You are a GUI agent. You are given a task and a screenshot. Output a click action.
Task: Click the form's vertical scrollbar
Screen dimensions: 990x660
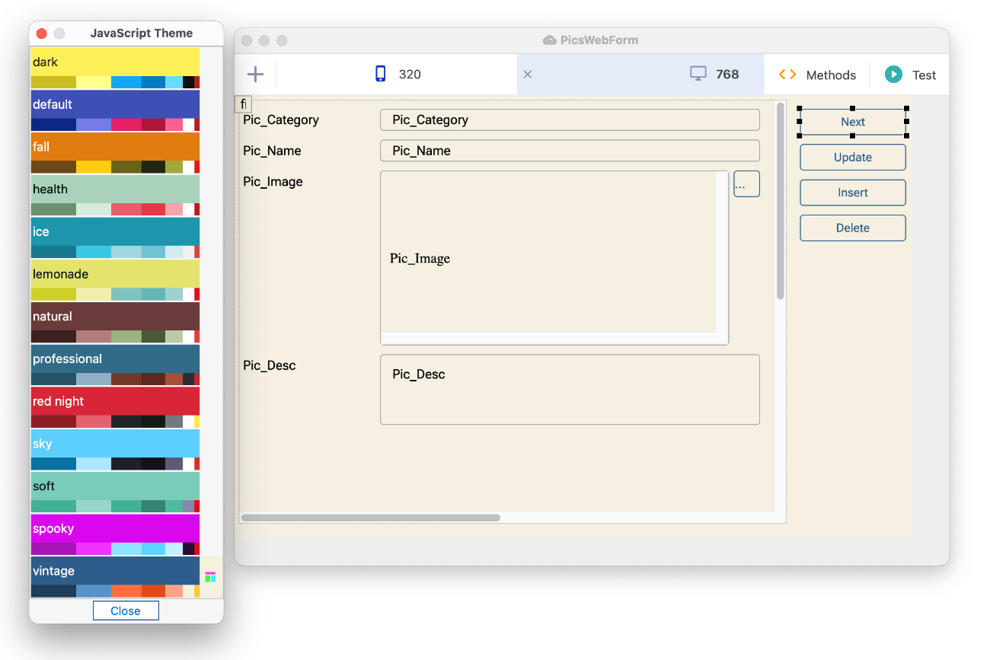pyautogui.click(x=780, y=201)
